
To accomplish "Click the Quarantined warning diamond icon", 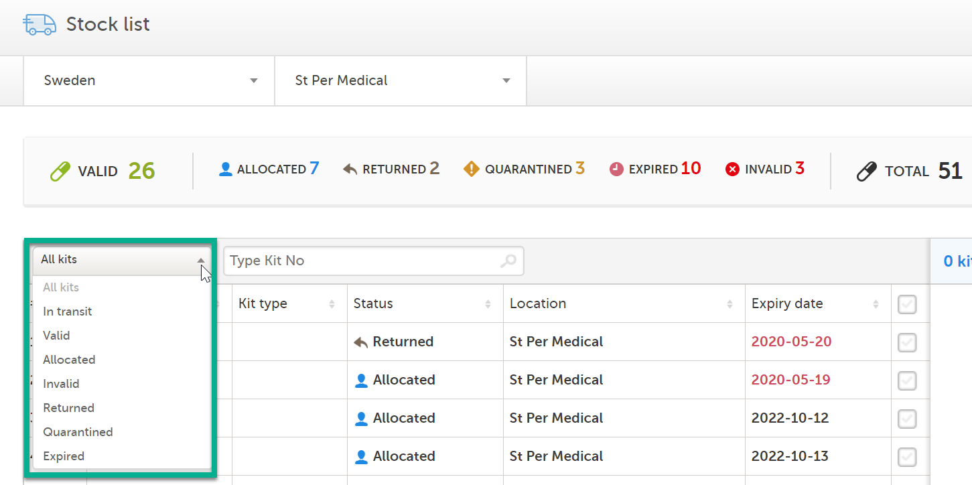I will point(472,169).
